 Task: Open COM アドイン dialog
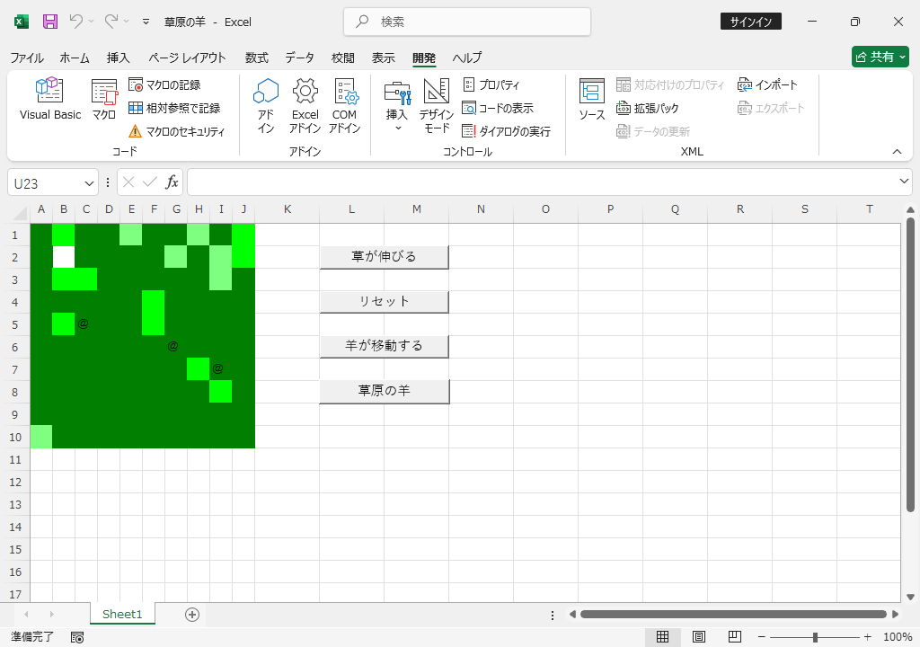(344, 106)
